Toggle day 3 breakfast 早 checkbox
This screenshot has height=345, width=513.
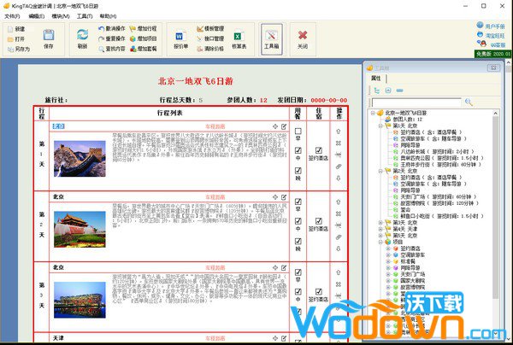tap(298, 272)
